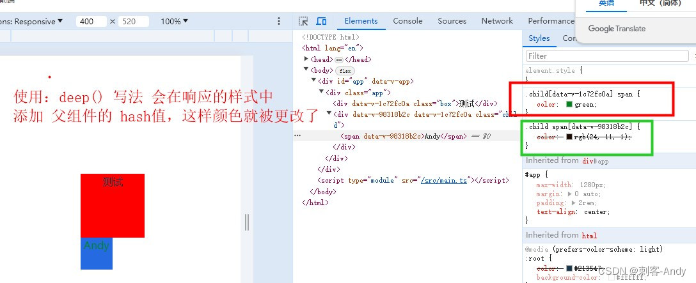Click the row actions ellipsis beside span
This screenshot has height=283, width=696.
tap(297, 135)
